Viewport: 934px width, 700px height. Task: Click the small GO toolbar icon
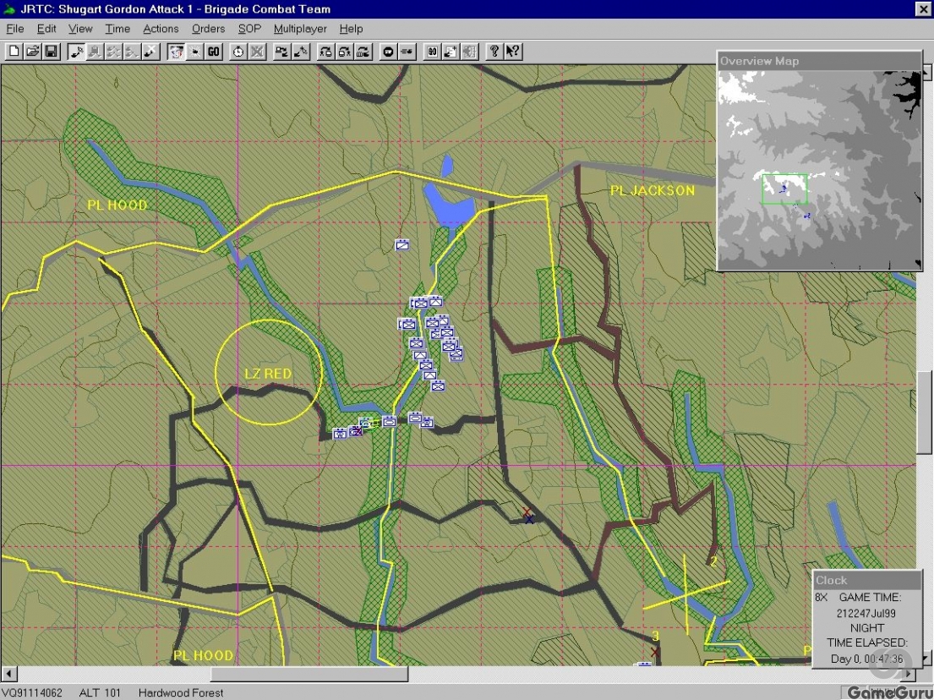[x=432, y=52]
